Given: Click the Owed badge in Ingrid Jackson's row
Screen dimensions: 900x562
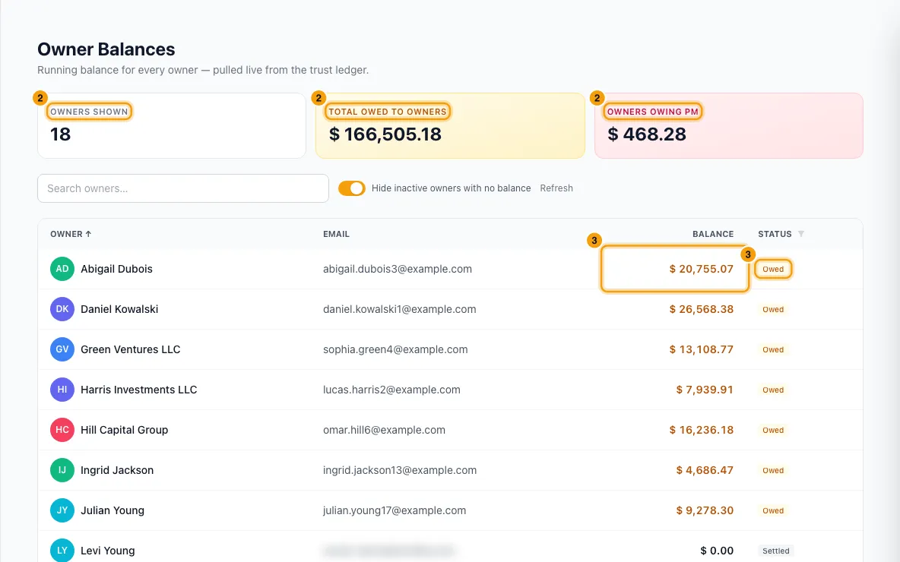Looking at the screenshot, I should click(773, 470).
